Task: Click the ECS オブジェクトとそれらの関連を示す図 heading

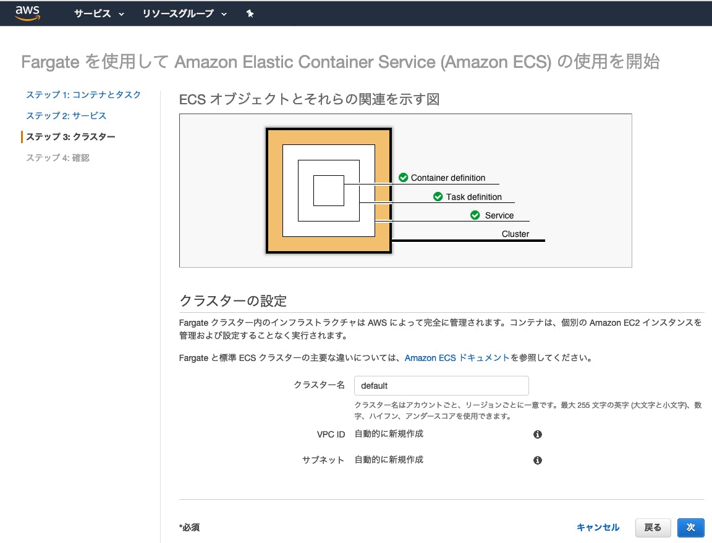Action: click(309, 99)
